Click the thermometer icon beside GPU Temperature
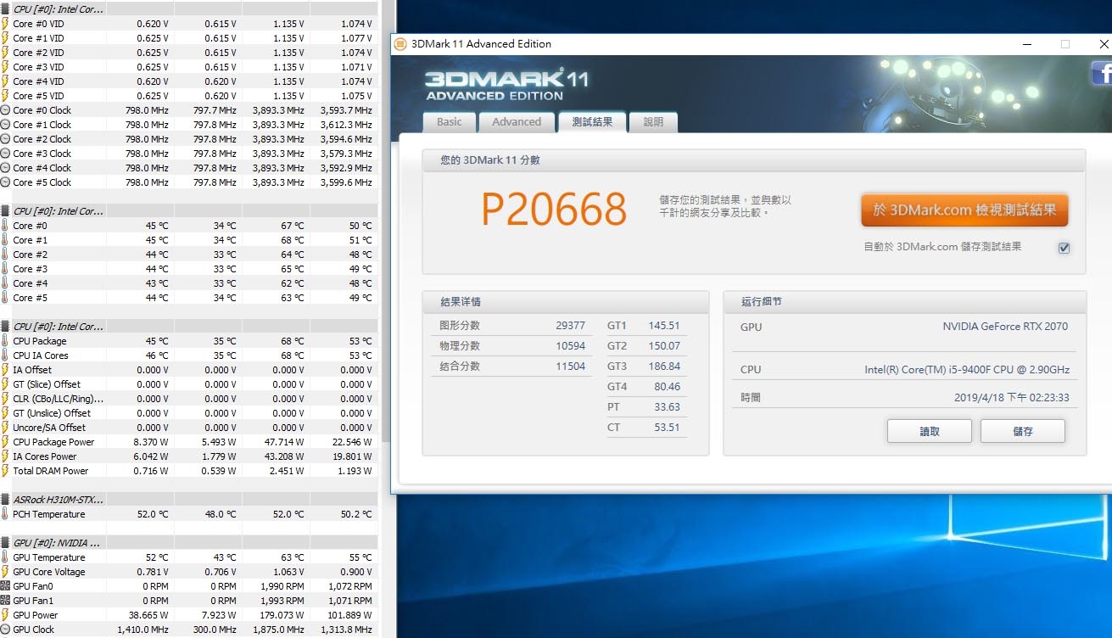 (x=5, y=557)
